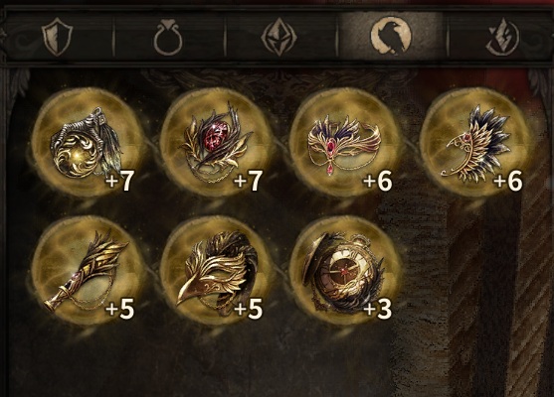This screenshot has width=554, height=397.
Task: Choose the golden beaked bird mask +5
Action: (x=216, y=271)
